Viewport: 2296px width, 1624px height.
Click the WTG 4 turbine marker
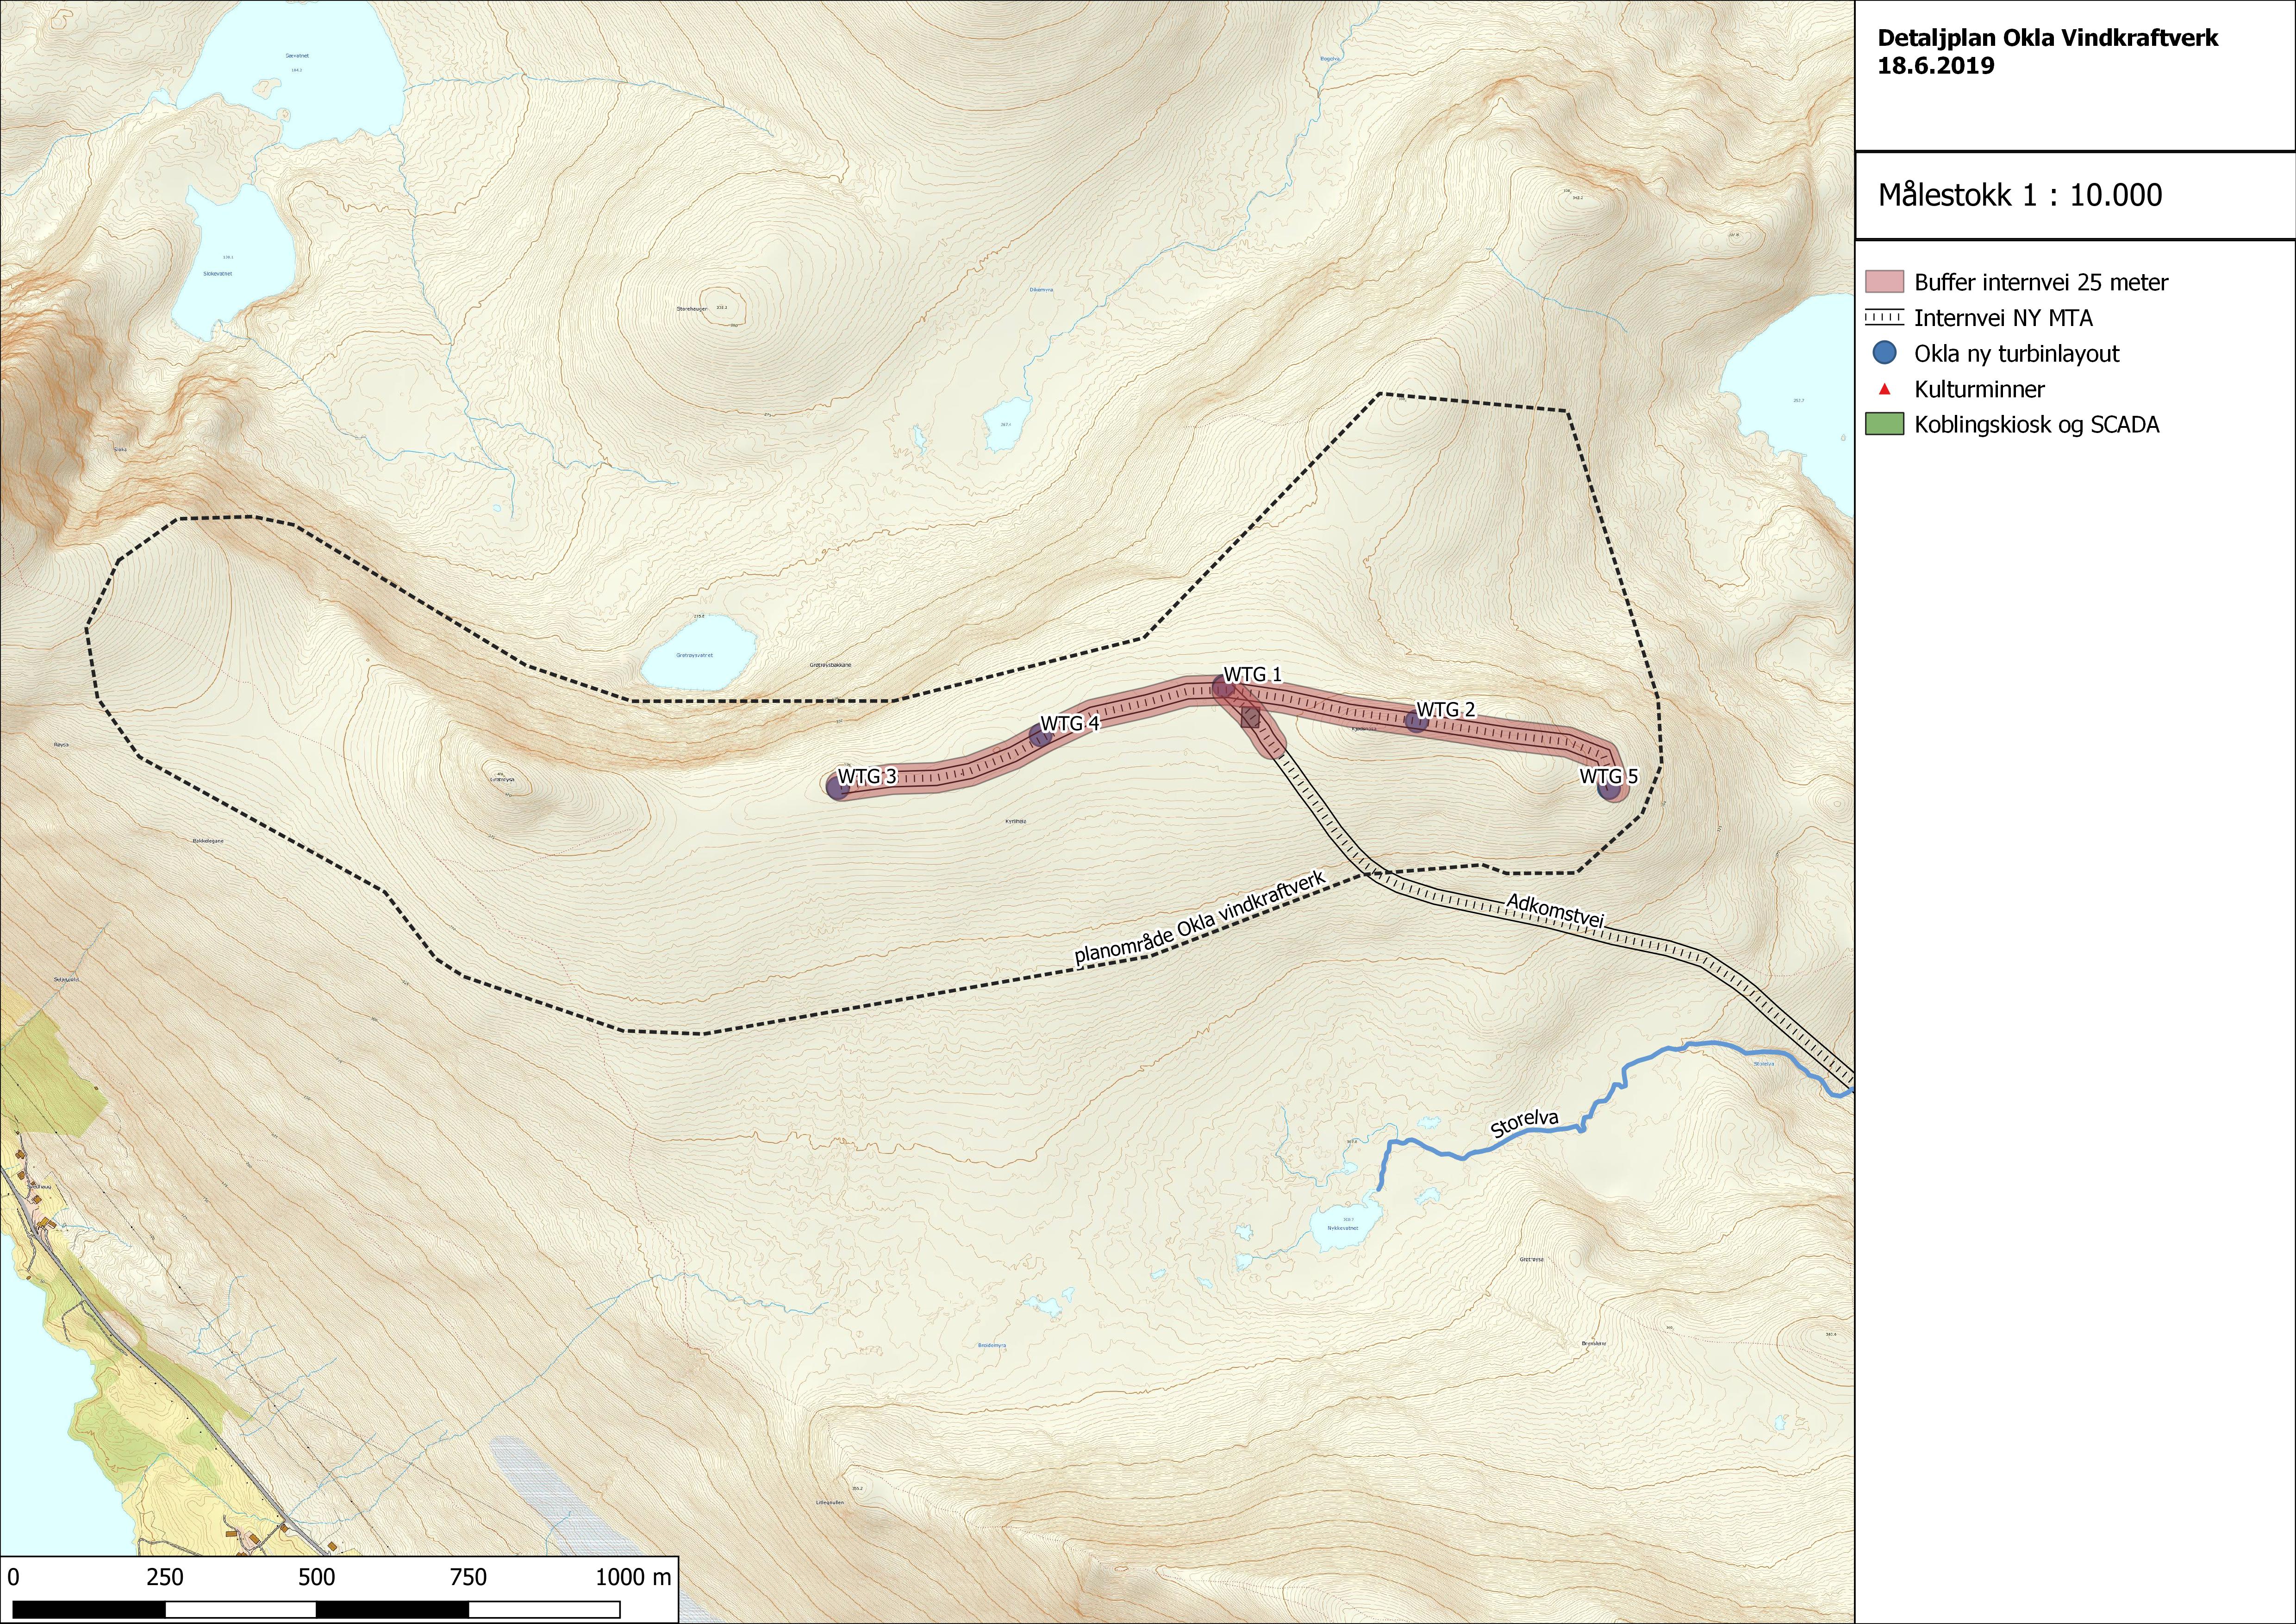click(x=1041, y=736)
